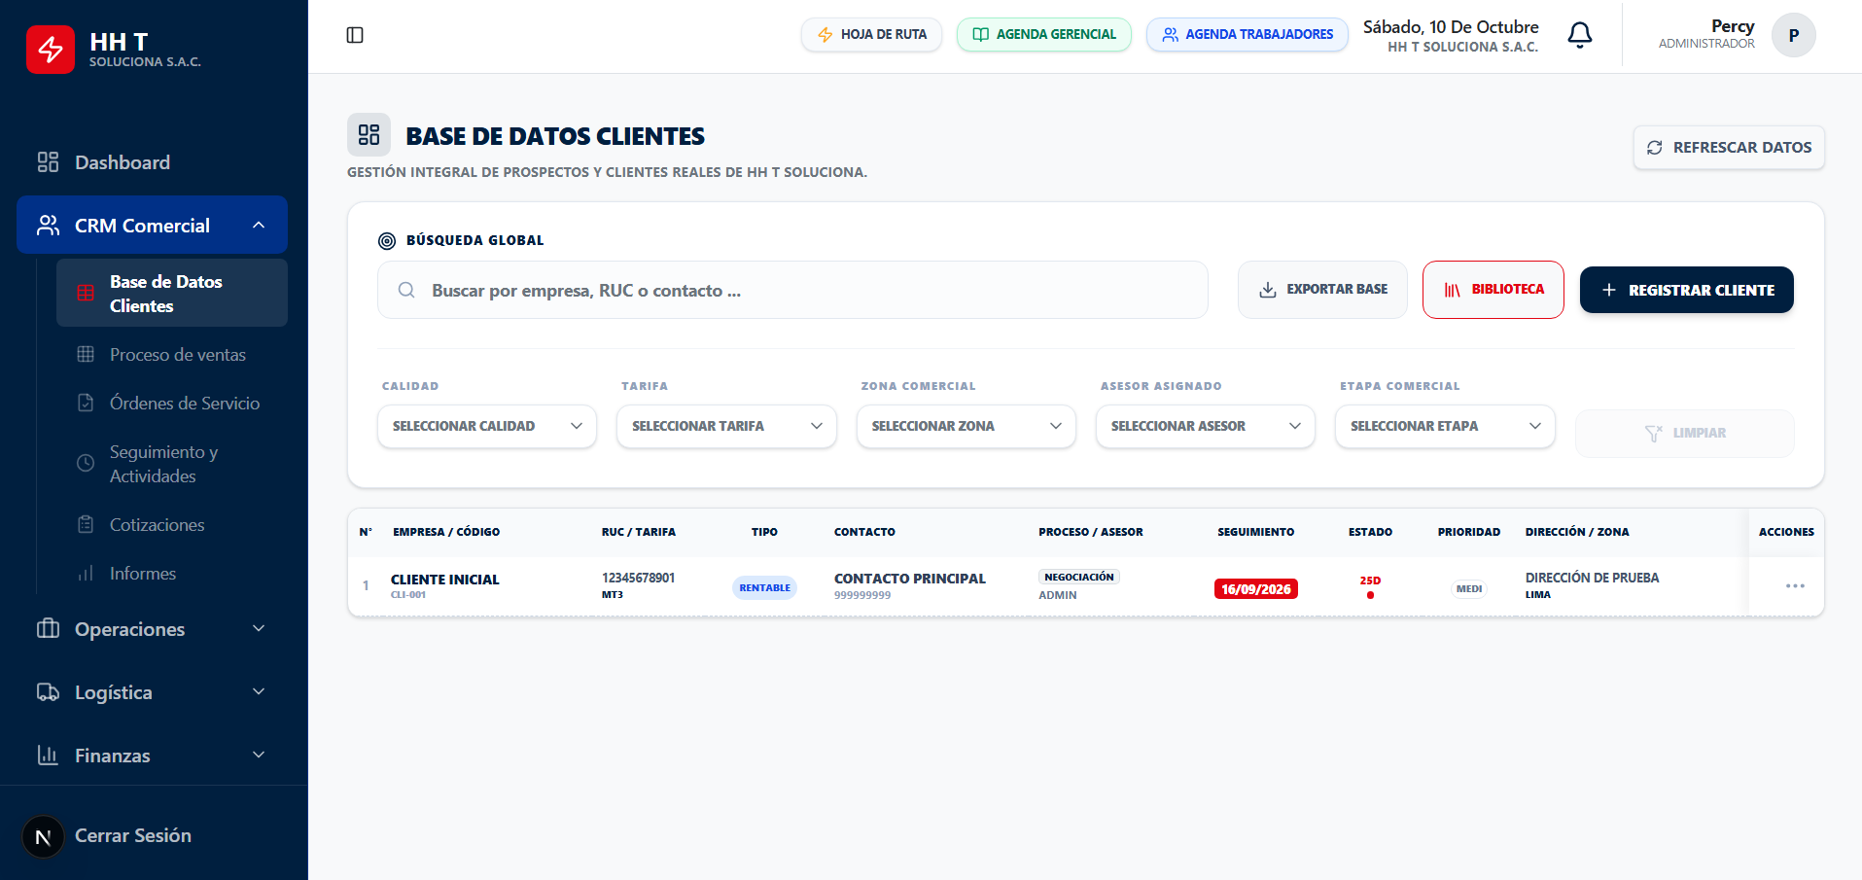Screen dimensions: 1862x880
Task: Click Exportar Base button
Action: tap(1322, 290)
